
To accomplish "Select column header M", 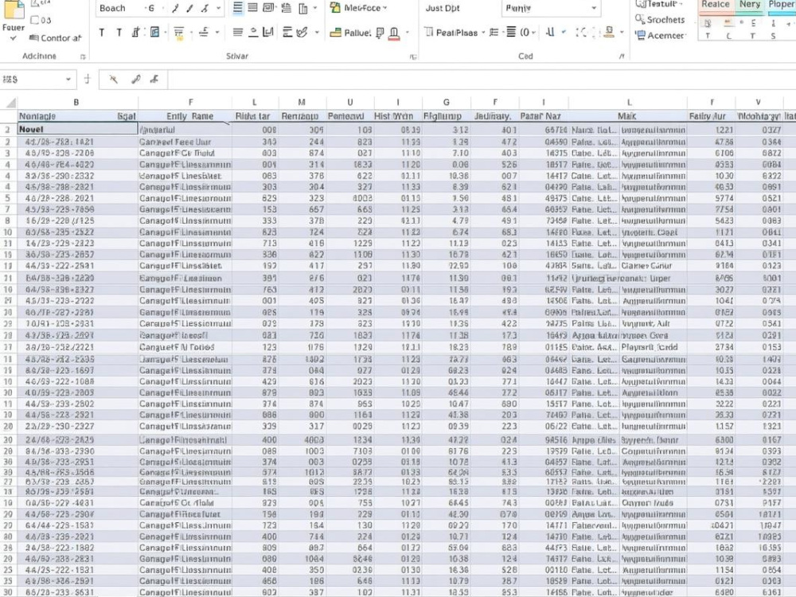I will pyautogui.click(x=302, y=103).
